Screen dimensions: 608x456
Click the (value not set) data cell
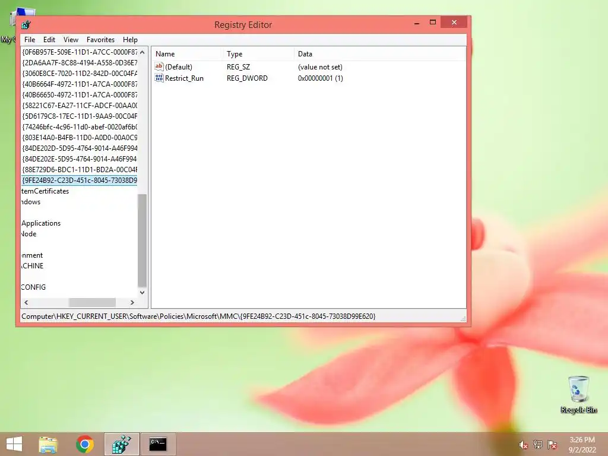(x=320, y=67)
